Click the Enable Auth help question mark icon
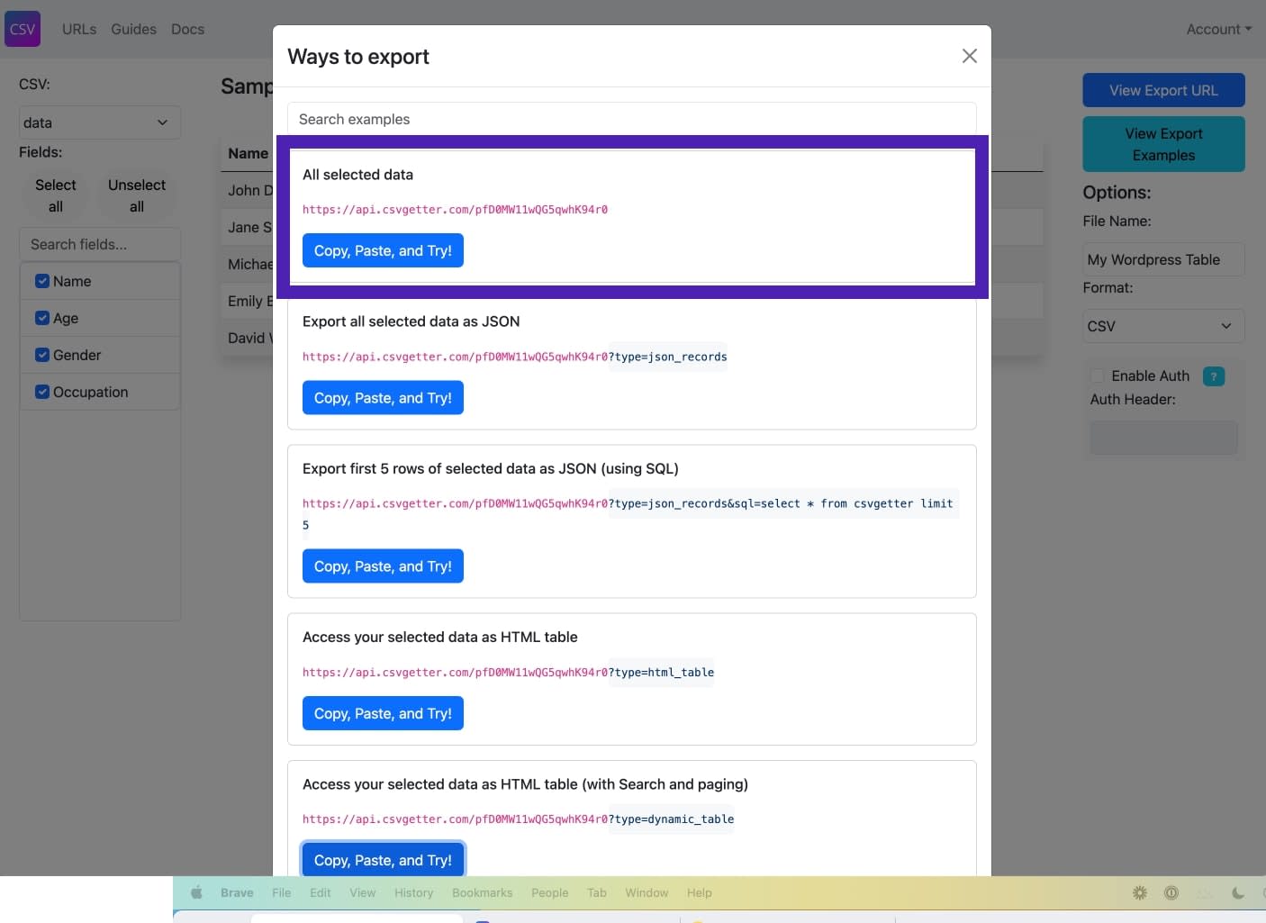This screenshot has width=1266, height=923. [1214, 376]
